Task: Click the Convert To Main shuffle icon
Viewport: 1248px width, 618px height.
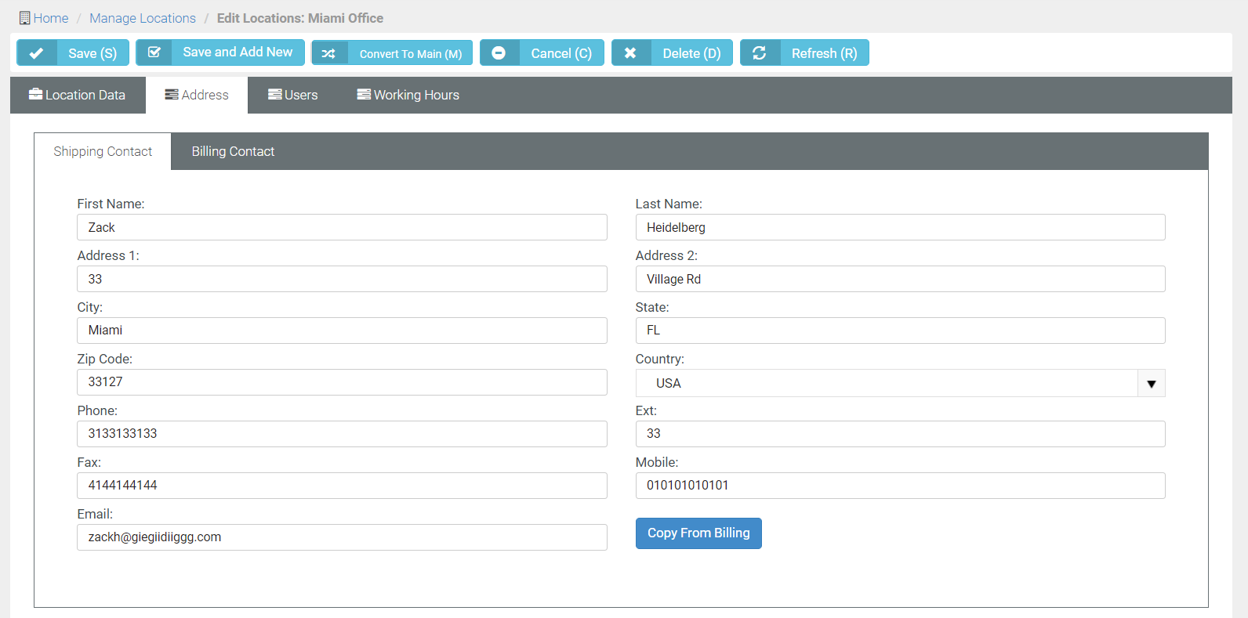Action: click(x=328, y=53)
